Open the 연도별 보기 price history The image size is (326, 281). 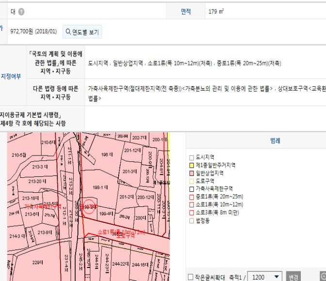point(82,32)
